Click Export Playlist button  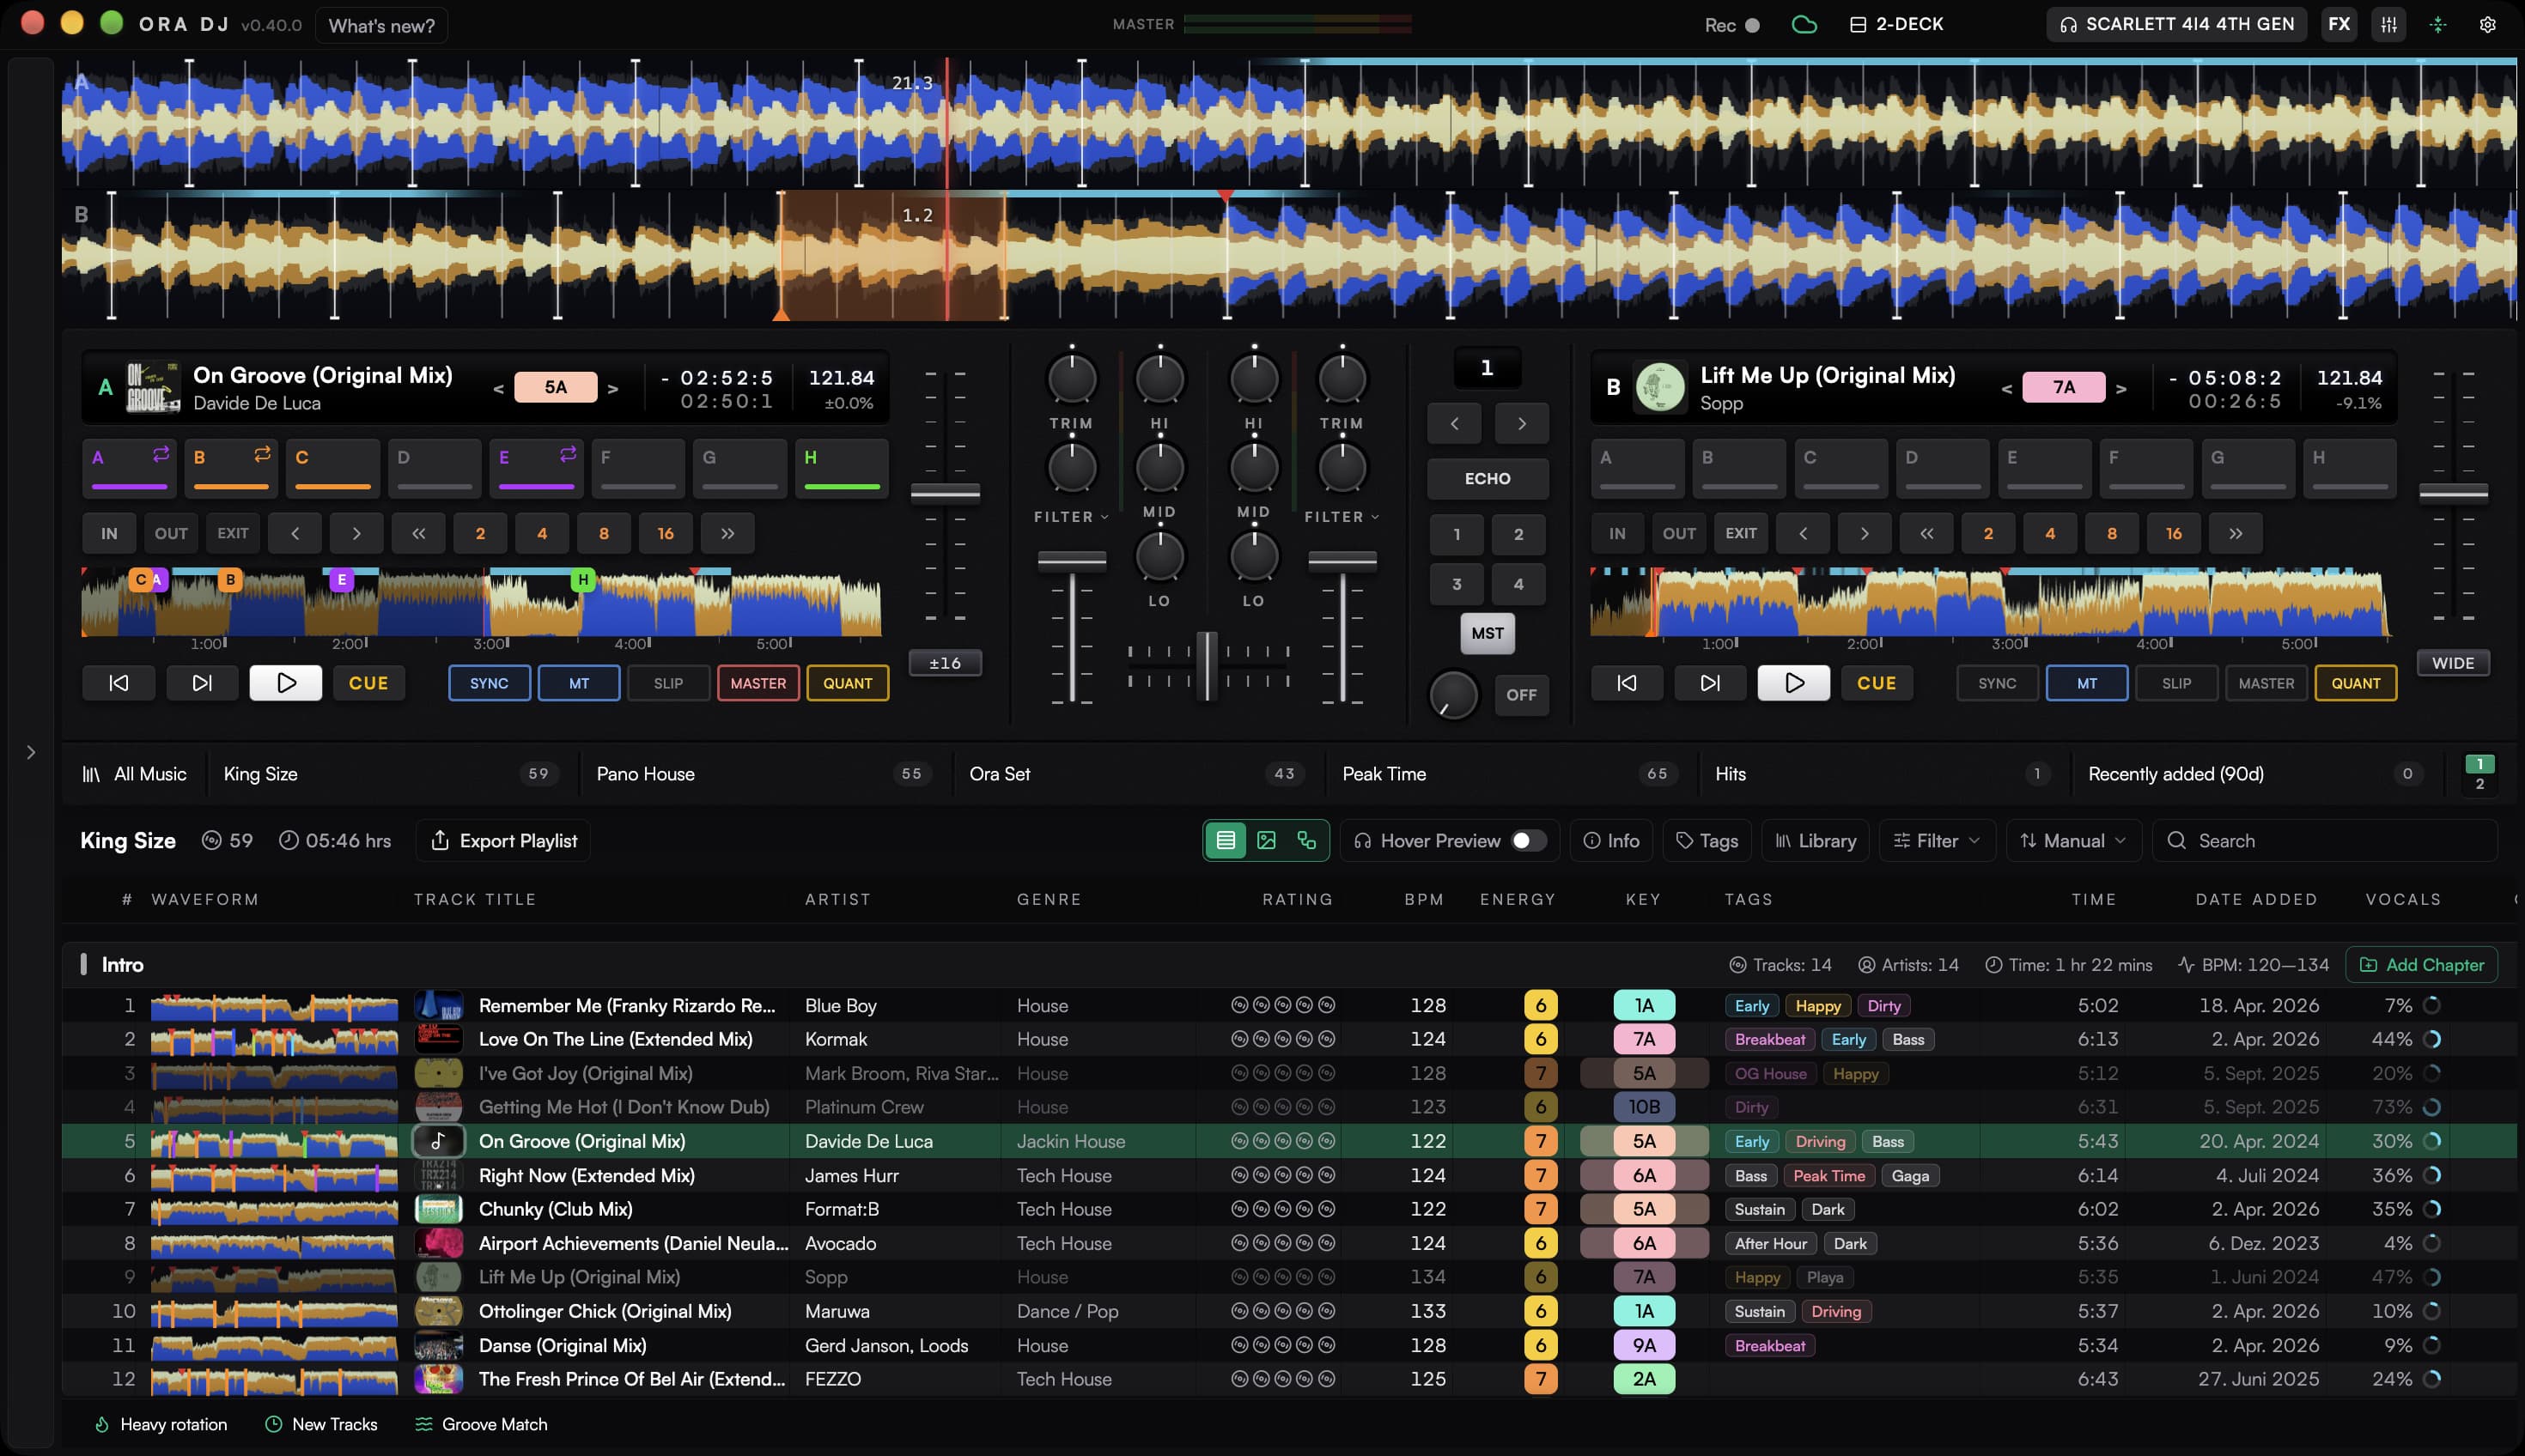tap(504, 841)
